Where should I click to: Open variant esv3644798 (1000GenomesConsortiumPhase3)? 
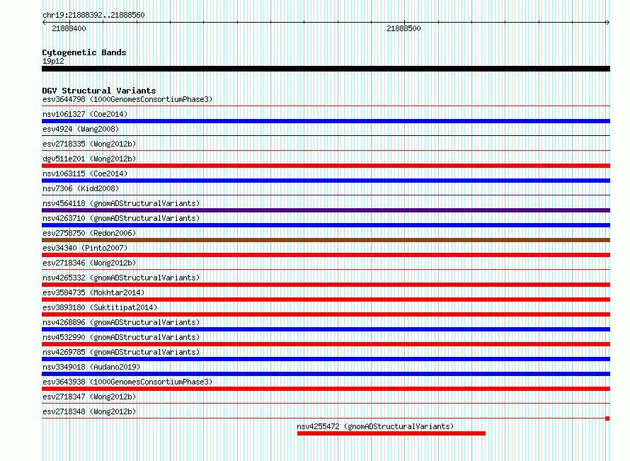coord(127,99)
